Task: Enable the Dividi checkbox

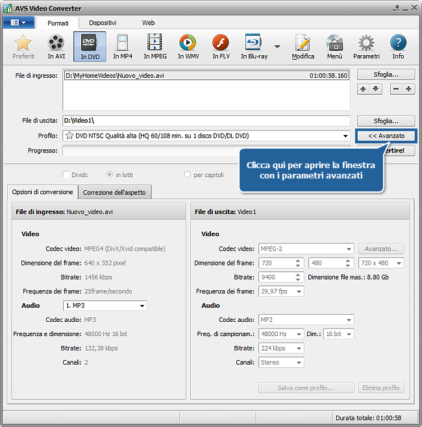Action: point(66,175)
